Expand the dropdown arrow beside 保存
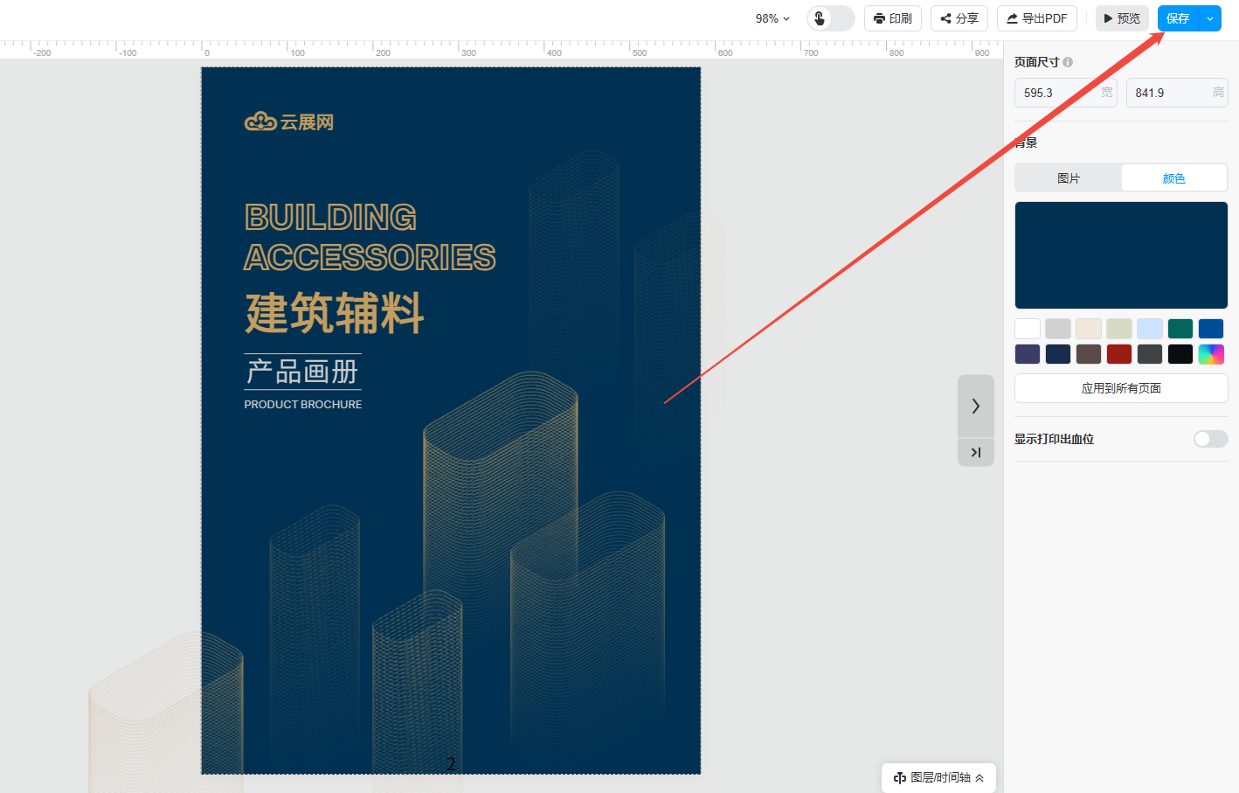 tap(1210, 18)
